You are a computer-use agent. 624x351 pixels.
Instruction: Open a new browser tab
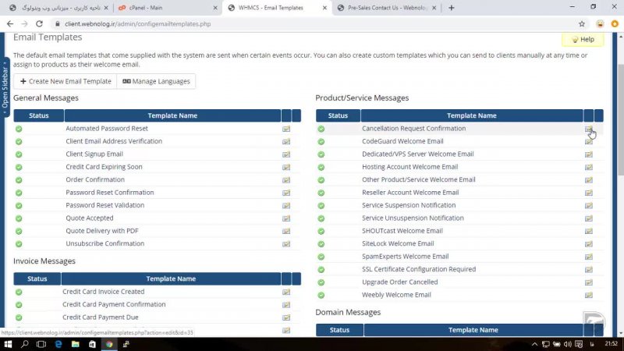(x=452, y=8)
